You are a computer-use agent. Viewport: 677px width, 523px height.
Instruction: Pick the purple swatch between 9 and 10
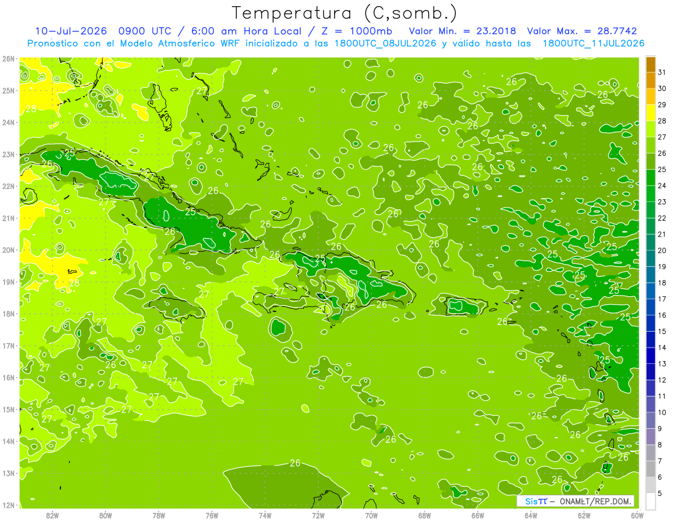pos(650,420)
